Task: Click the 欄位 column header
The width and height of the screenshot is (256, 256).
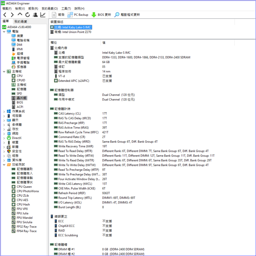Action: click(x=54, y=43)
